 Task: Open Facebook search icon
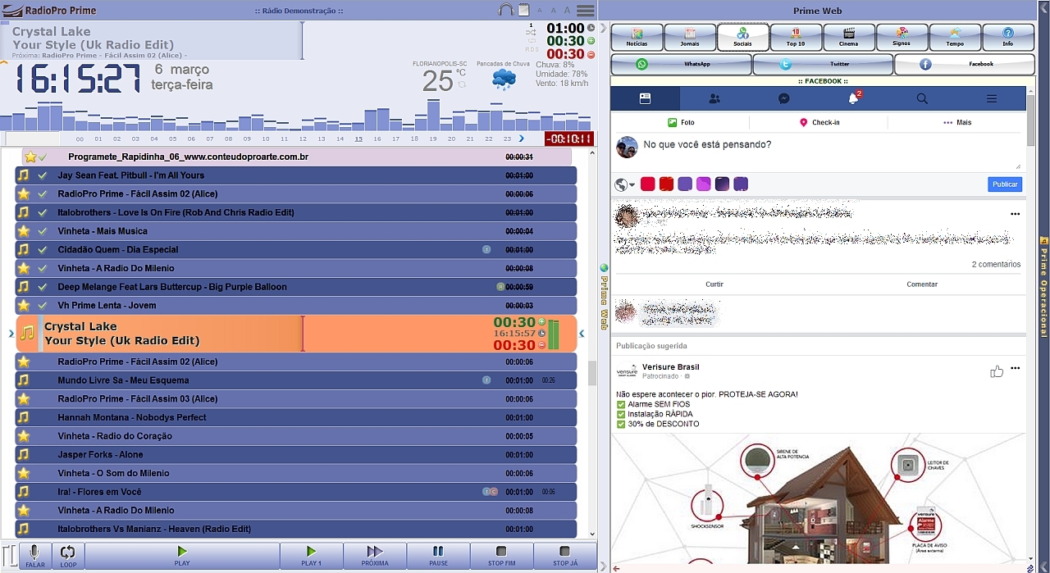[x=922, y=98]
